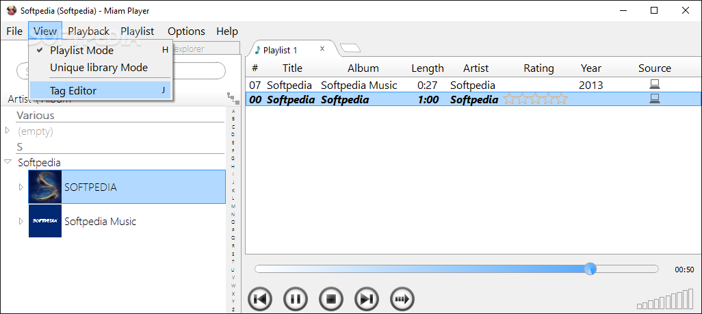Sort by the Length column header
This screenshot has height=314, width=702.
(428, 68)
